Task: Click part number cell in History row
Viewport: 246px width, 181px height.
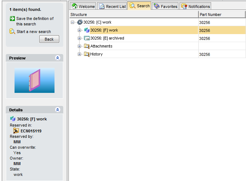Action: click(222, 54)
